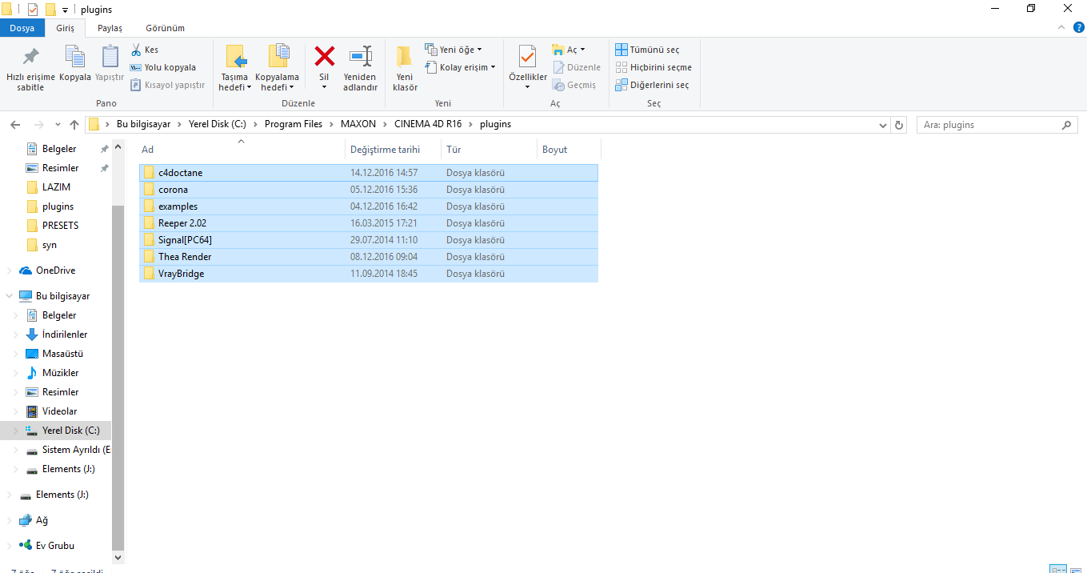
Task: Sort by Değiştirme tarihi column header
Action: click(x=394, y=150)
